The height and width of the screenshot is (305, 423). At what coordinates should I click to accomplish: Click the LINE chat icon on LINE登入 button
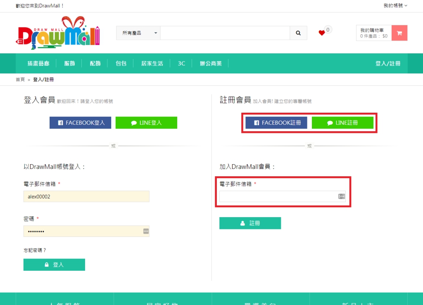pos(134,123)
